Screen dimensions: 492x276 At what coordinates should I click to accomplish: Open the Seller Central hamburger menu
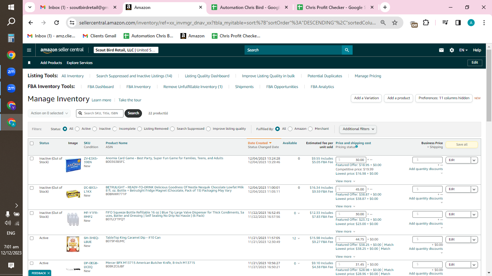[29, 50]
